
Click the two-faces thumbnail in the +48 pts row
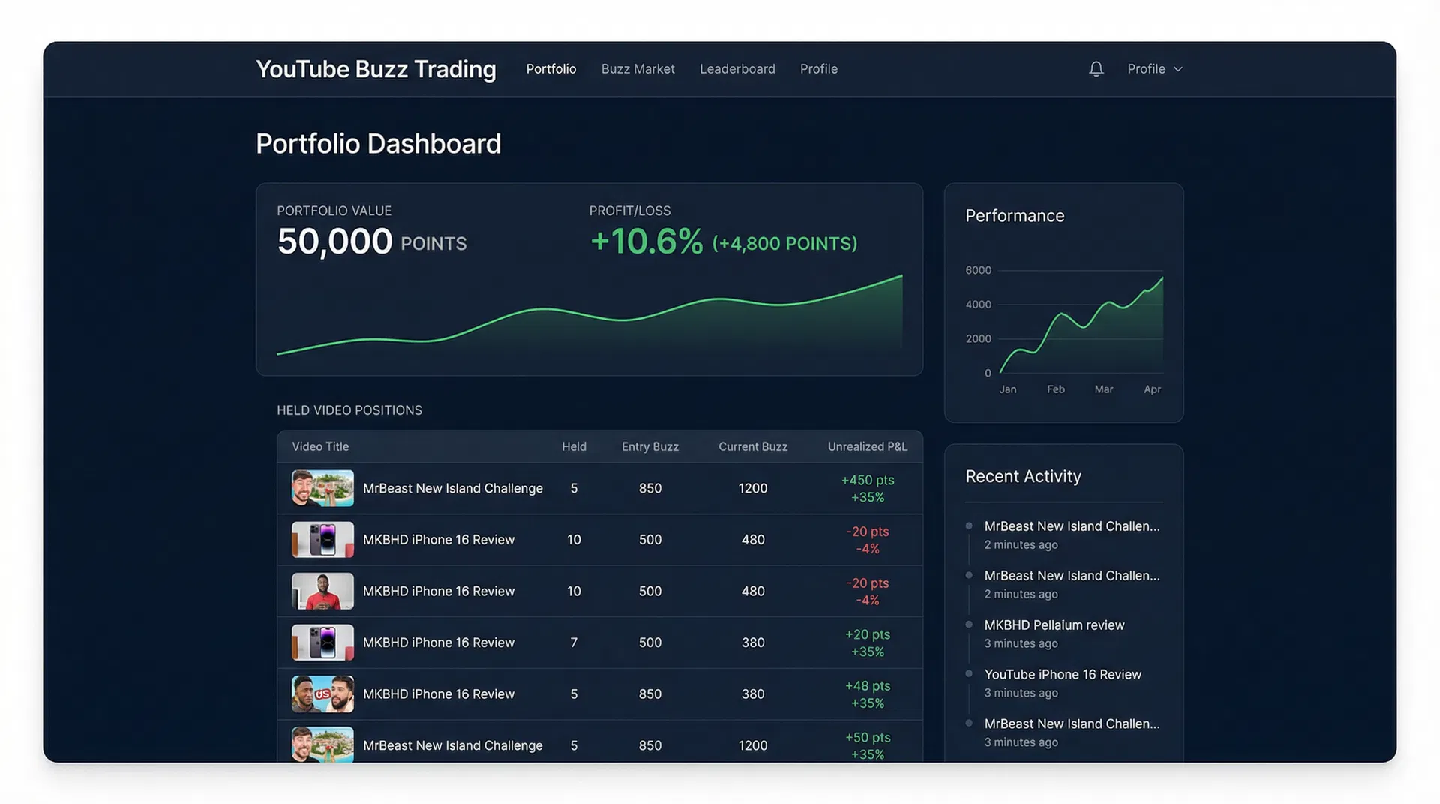click(x=322, y=694)
